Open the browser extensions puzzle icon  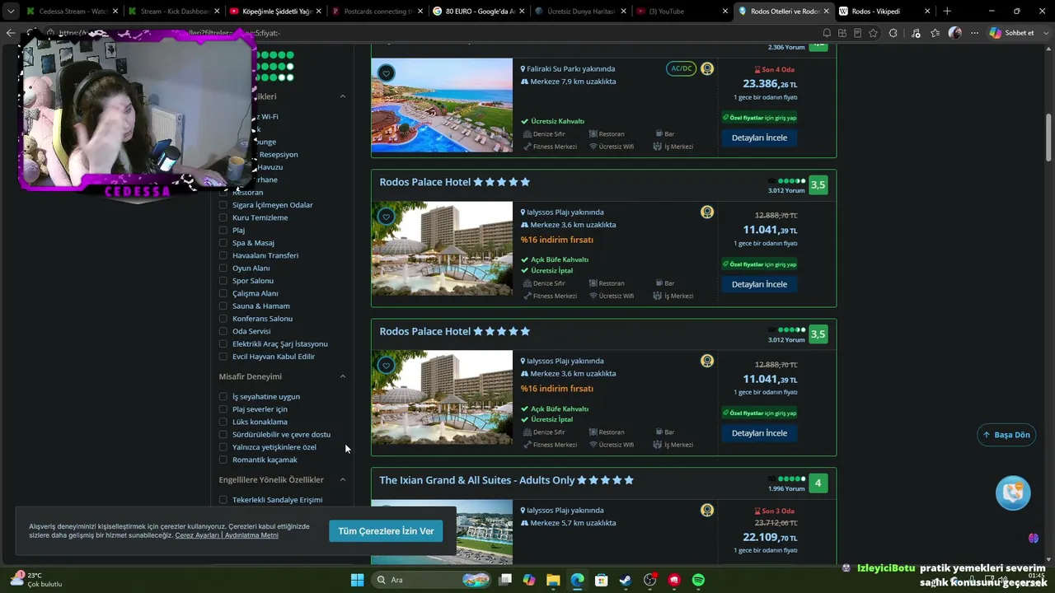click(893, 33)
